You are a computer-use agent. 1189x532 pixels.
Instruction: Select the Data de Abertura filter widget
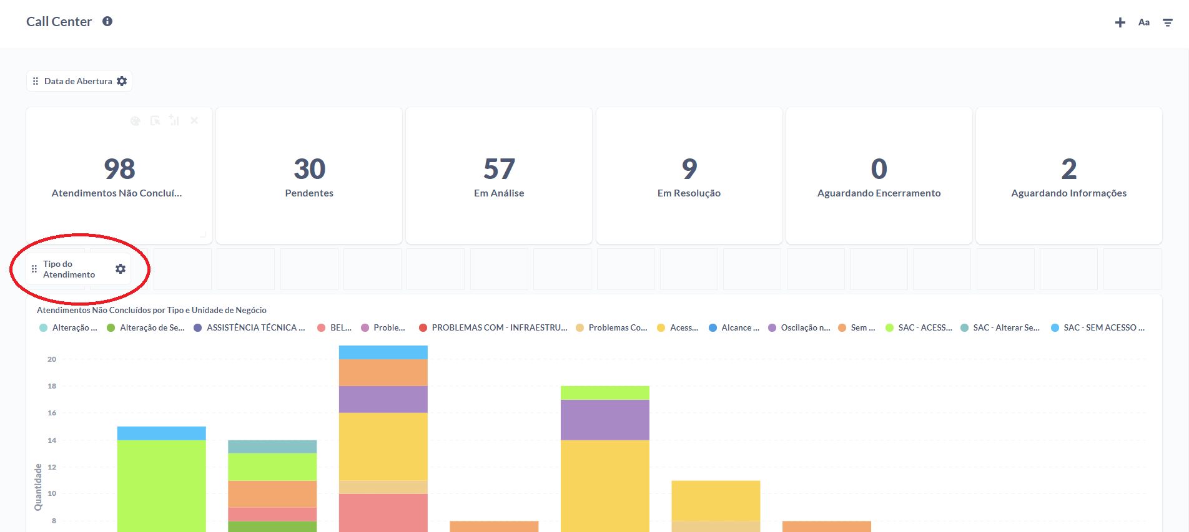[x=79, y=81]
